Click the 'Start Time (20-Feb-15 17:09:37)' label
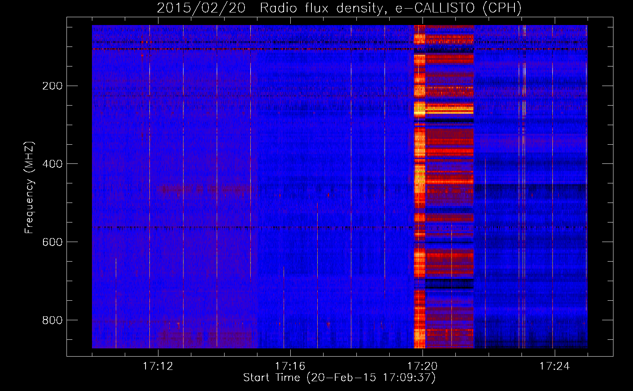 click(339, 377)
